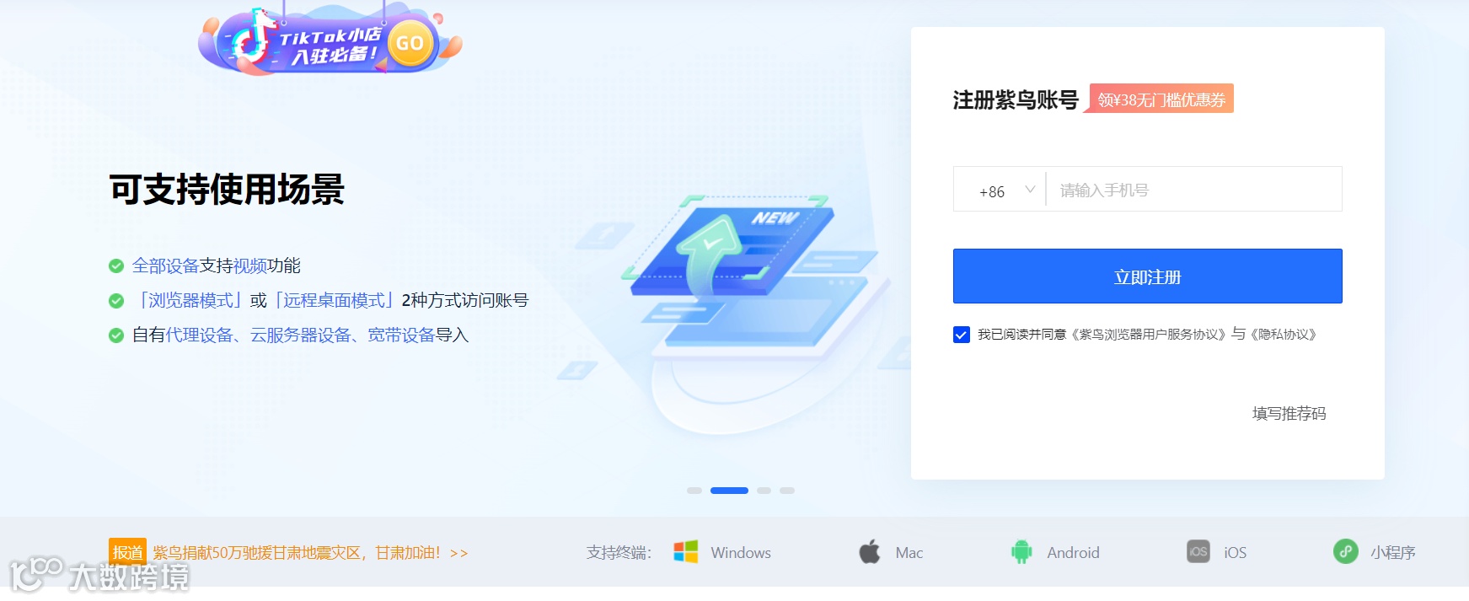Click the dropdown chevron beside +86

(1029, 190)
